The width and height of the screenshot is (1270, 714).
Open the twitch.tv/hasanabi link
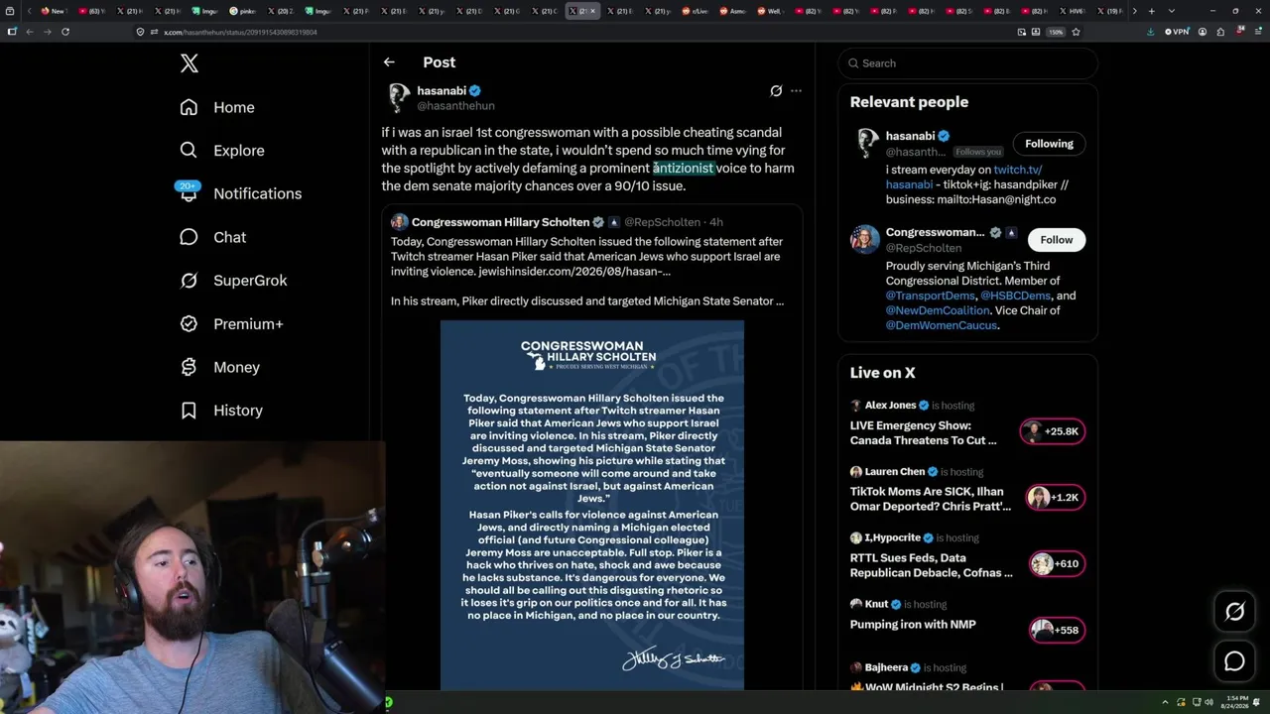(1017, 170)
